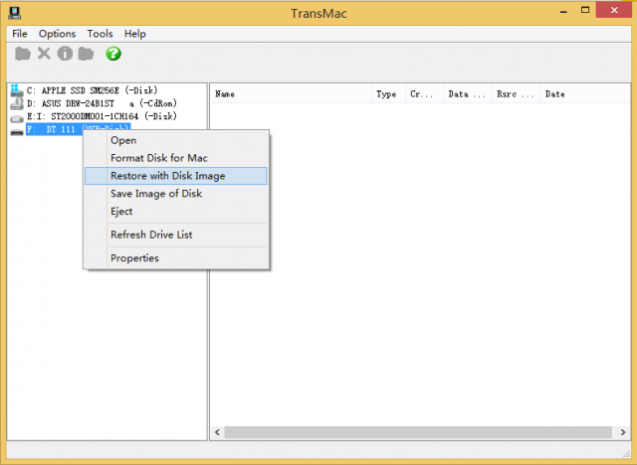Click the delete X toolbar icon
637x465 pixels.
(x=44, y=53)
